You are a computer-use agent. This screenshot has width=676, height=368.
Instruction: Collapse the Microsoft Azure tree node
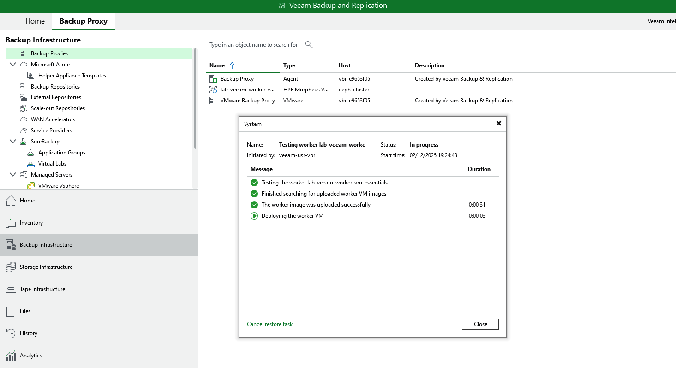pyautogui.click(x=12, y=65)
